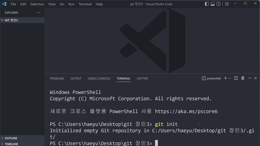Maximize the VS Code window
The width and height of the screenshot is (260, 146).
tap(245, 4)
